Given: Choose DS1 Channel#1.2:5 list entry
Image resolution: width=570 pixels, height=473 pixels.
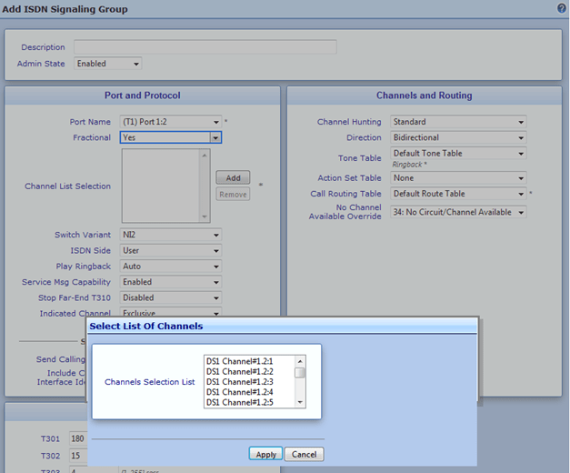Looking at the screenshot, I should [x=248, y=402].
